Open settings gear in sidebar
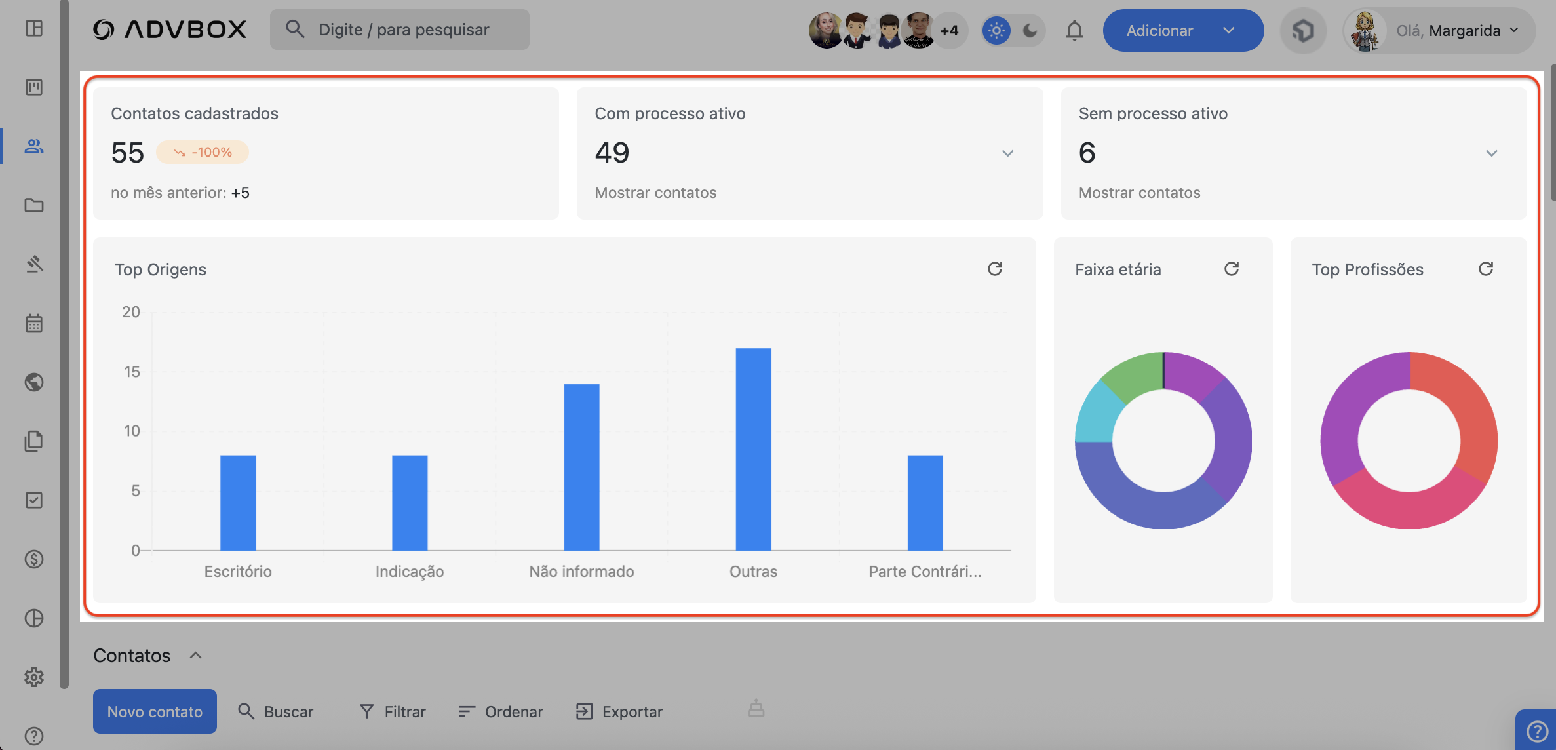Image resolution: width=1556 pixels, height=750 pixels. click(34, 677)
